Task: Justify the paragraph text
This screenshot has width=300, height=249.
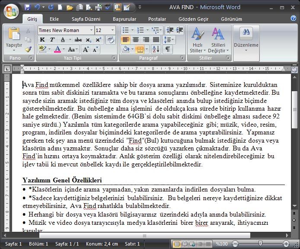Action: 156,40
